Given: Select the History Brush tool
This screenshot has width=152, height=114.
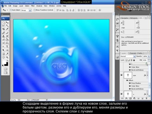Looking at the screenshot, I should pyautogui.click(x=7, y=36).
